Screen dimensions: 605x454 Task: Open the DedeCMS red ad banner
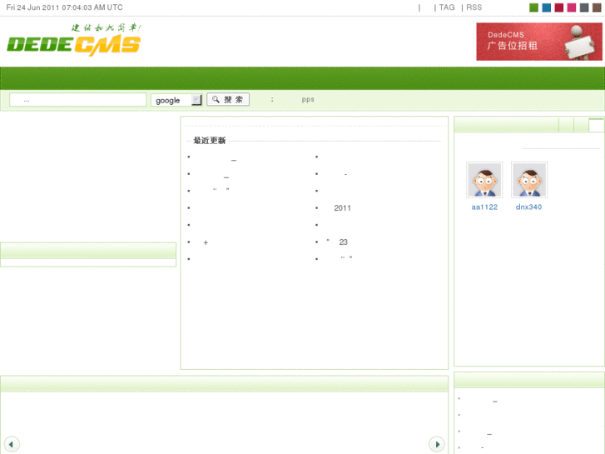[539, 42]
